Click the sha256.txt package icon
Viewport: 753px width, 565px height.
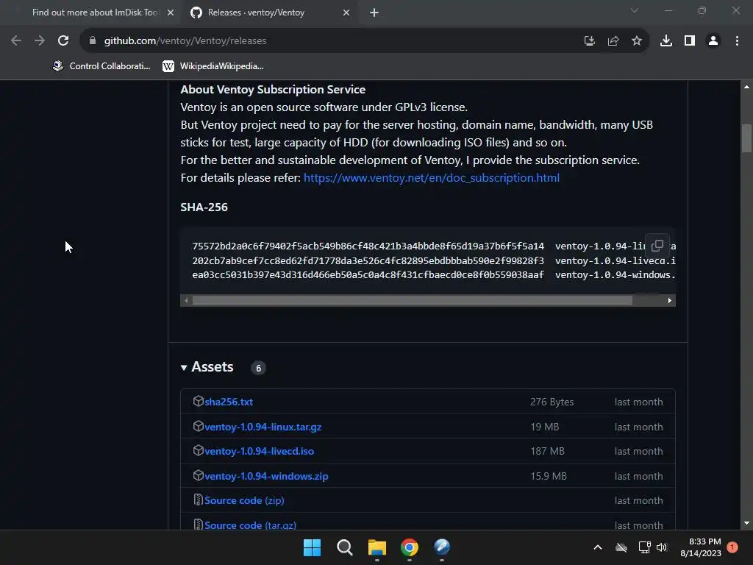198,401
